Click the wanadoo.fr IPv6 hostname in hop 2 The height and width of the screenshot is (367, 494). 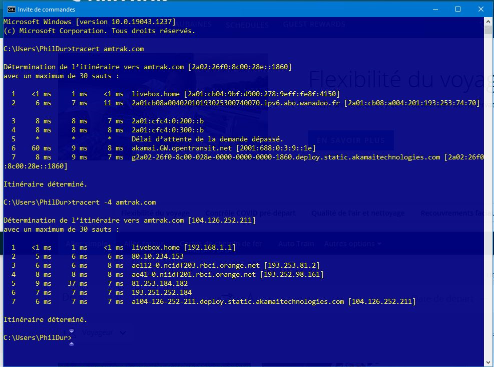pyautogui.click(x=236, y=103)
